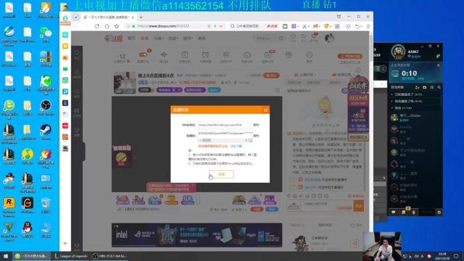
Task: Open the games dropdown in the Douyu nav
Action: pyautogui.click(x=187, y=38)
